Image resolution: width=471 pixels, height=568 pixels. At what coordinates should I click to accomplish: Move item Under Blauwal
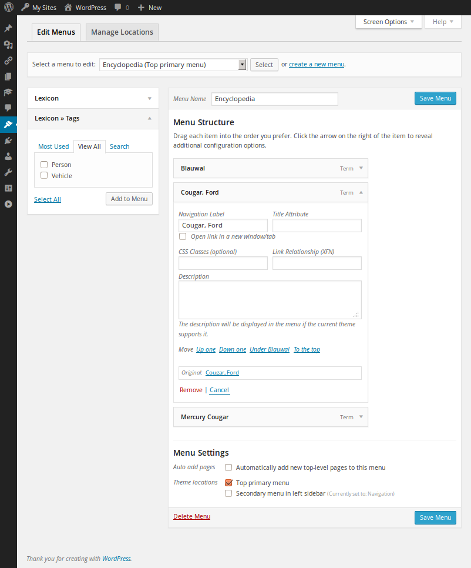[x=270, y=349]
